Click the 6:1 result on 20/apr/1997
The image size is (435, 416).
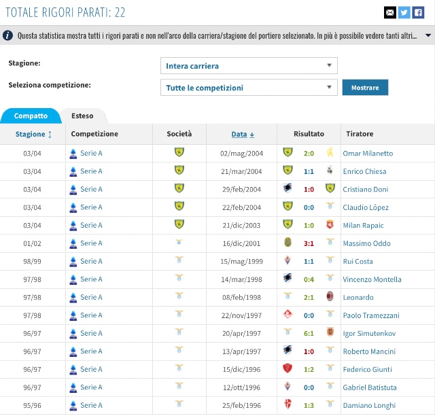(x=309, y=333)
